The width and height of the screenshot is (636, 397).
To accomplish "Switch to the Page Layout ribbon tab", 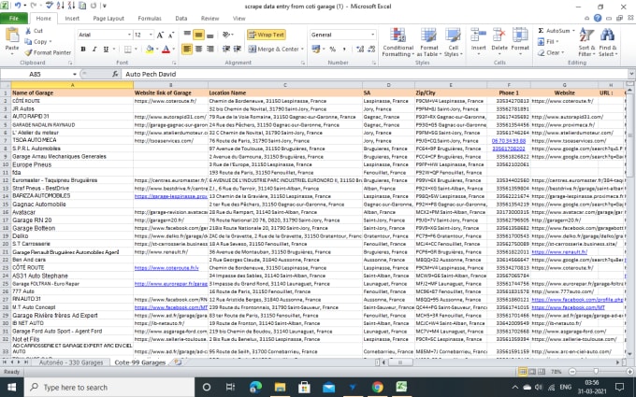I will click(108, 19).
